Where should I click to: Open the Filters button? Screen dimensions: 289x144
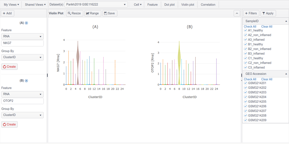pyautogui.click(x=251, y=13)
